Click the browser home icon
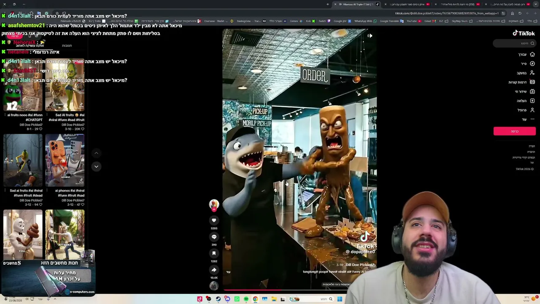540x304 pixels. pyautogui.click(x=512, y=13)
